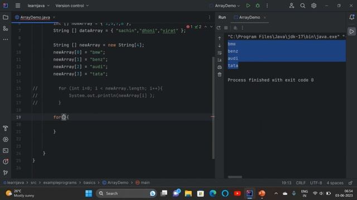Open the Build hammer tool window
357x200 pixels.
[x=6, y=128]
